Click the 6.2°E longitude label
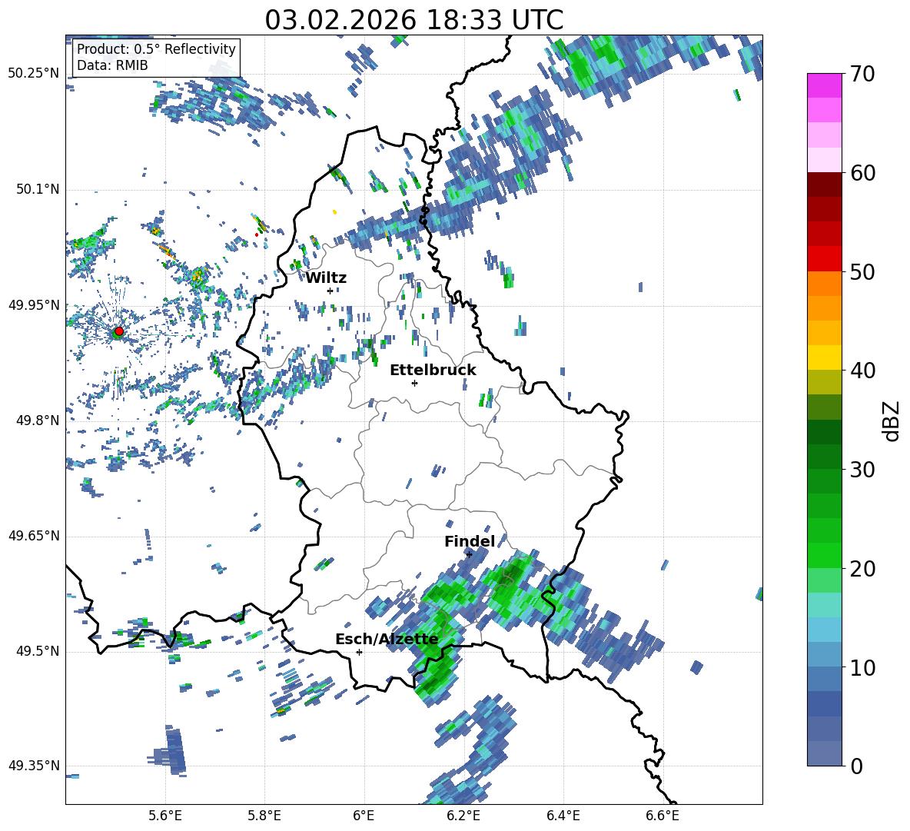 [463, 816]
